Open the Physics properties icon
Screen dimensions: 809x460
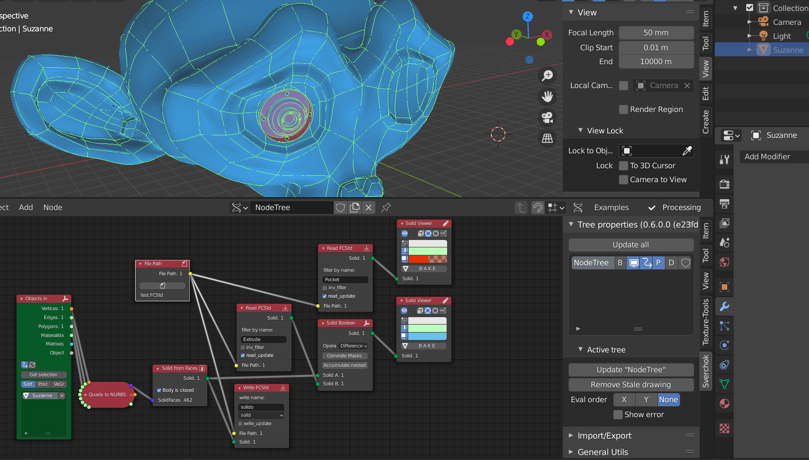point(724,345)
